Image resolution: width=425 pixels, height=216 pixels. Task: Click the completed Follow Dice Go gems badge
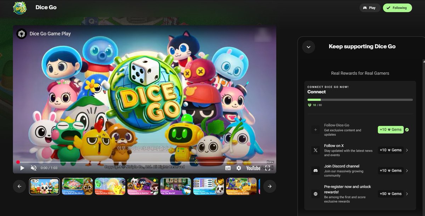391,130
